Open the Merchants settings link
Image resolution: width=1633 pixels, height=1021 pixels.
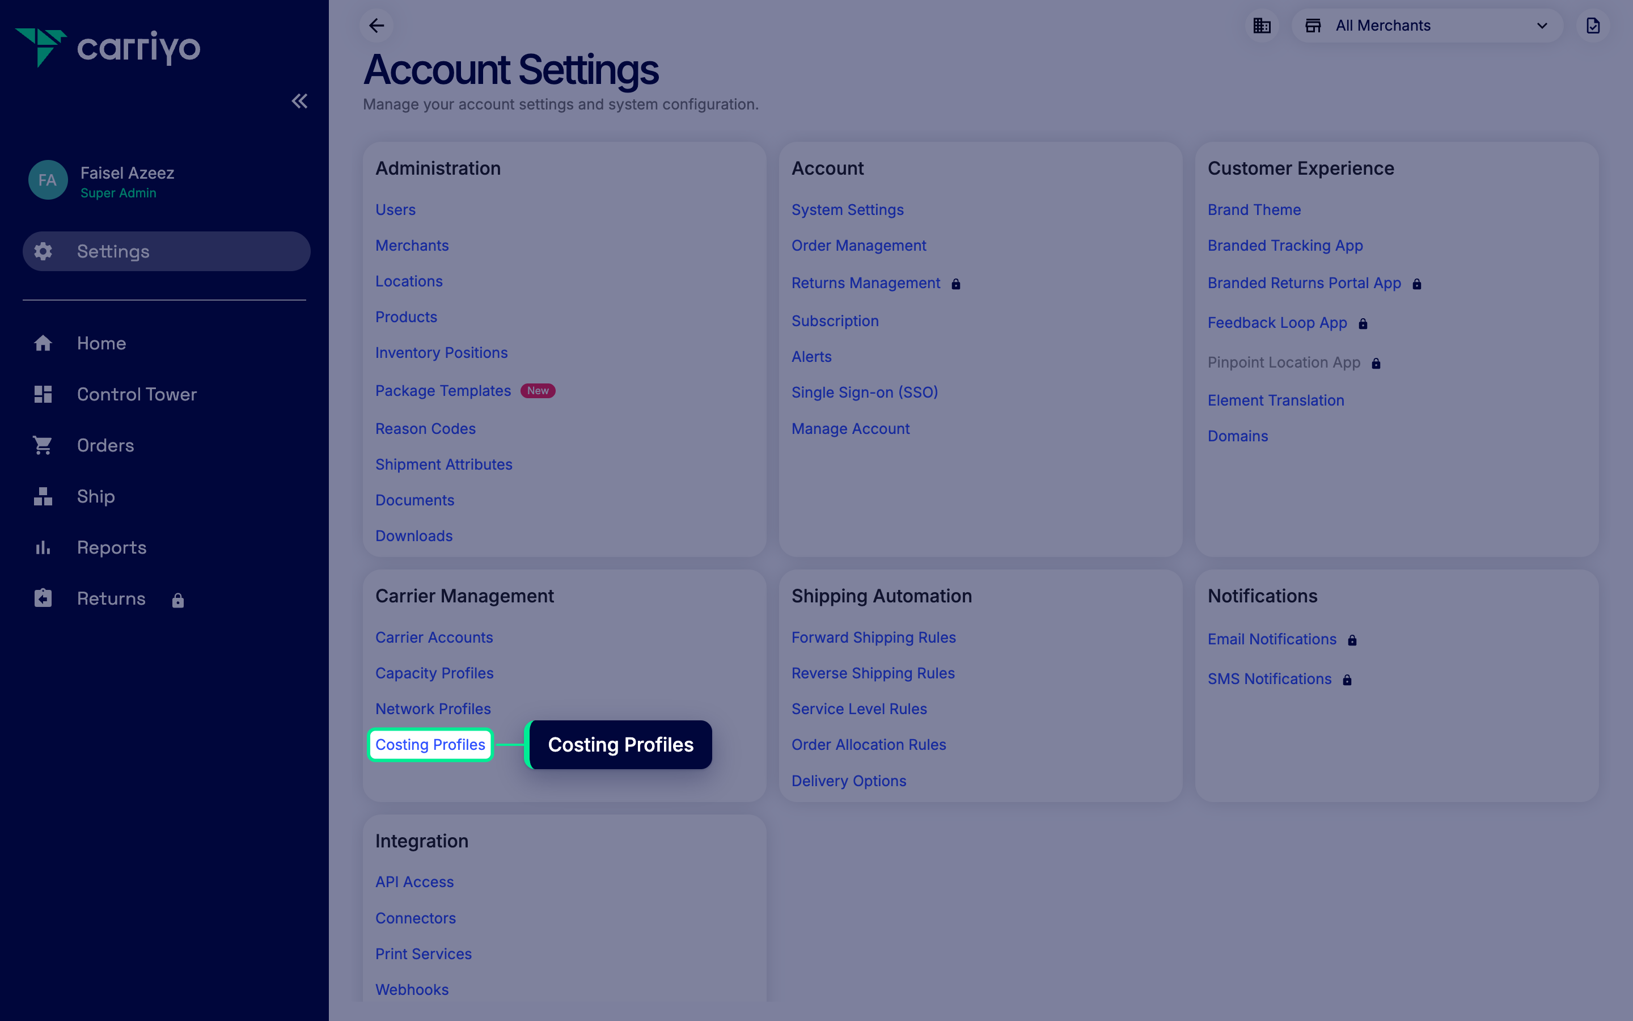pos(412,246)
